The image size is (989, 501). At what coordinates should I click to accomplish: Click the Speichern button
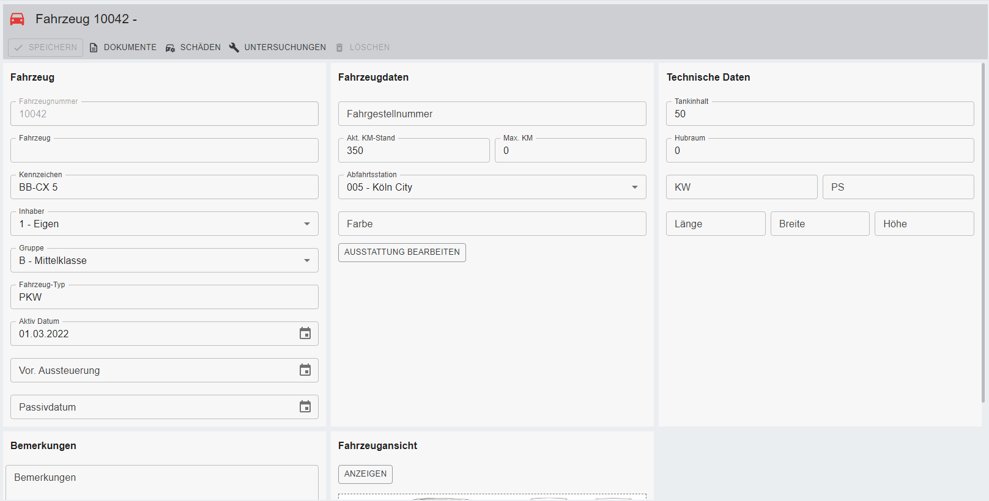coord(46,48)
